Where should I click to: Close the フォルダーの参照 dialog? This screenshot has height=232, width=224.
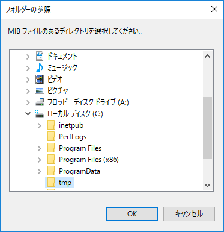click(x=214, y=9)
